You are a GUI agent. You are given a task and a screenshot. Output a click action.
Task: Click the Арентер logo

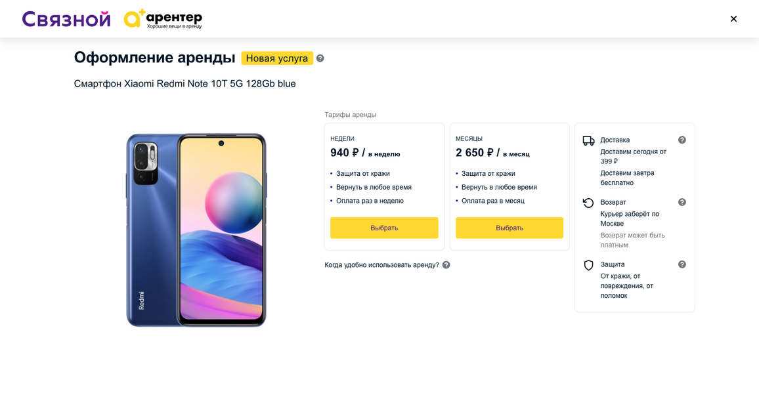(163, 19)
